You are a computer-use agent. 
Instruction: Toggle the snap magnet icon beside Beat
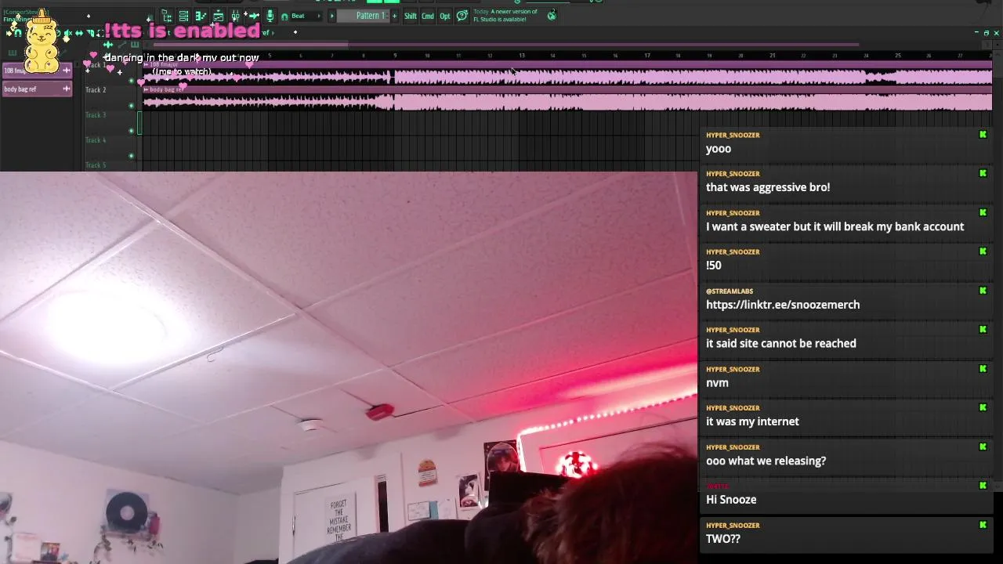284,16
